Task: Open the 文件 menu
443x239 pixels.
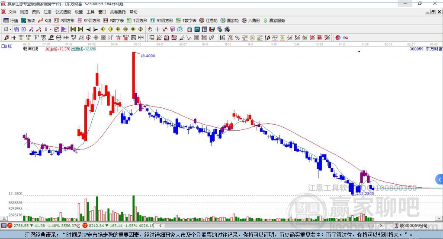Action: [12, 12]
